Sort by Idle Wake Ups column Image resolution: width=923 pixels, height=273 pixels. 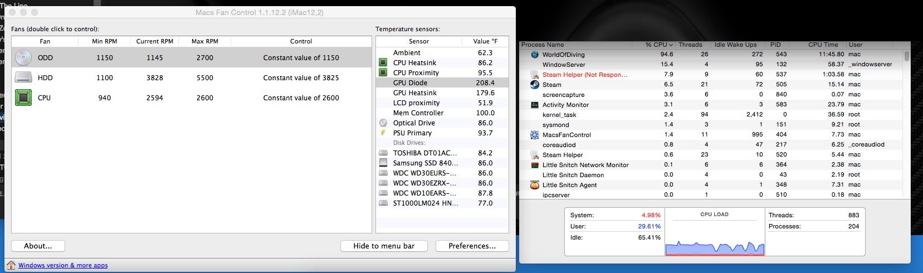click(735, 45)
